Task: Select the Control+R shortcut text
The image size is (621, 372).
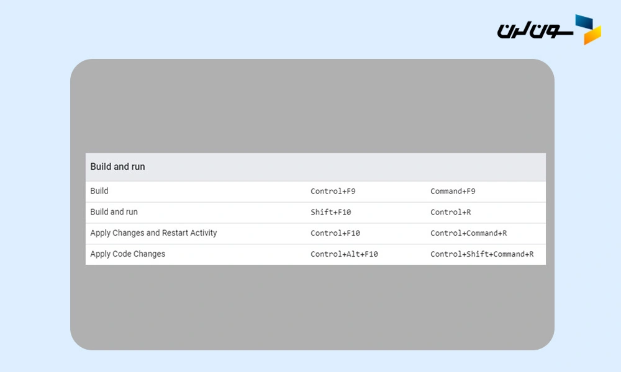Action: [x=450, y=213]
